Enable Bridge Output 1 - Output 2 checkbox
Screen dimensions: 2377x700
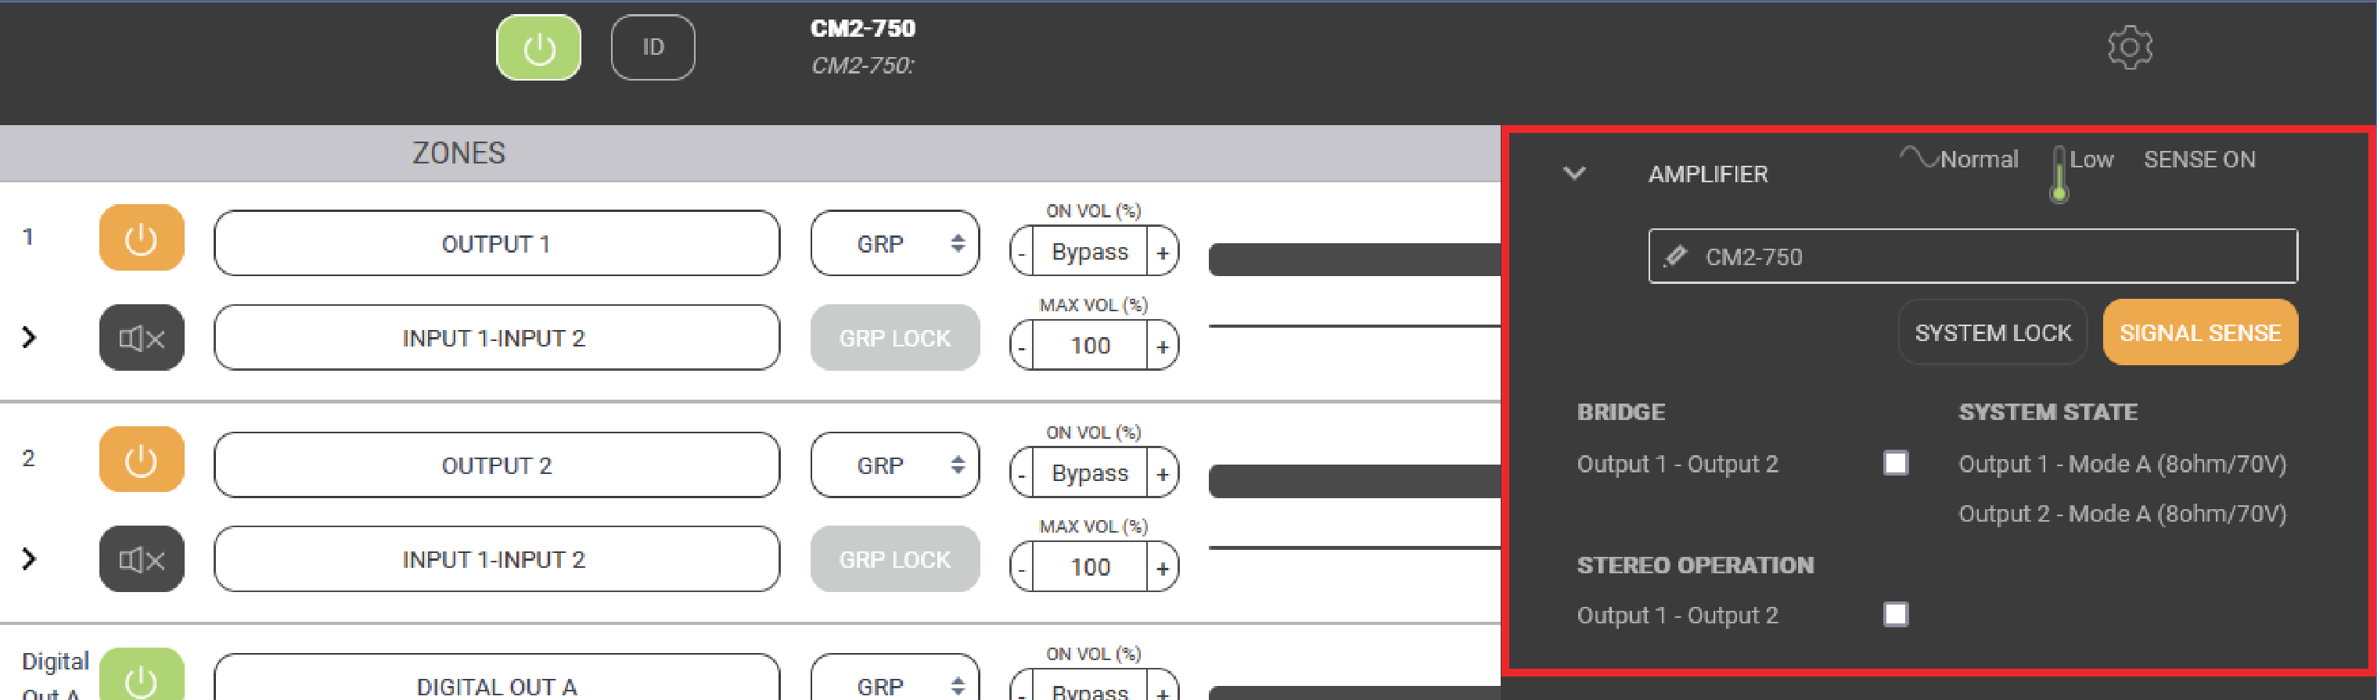1895,463
